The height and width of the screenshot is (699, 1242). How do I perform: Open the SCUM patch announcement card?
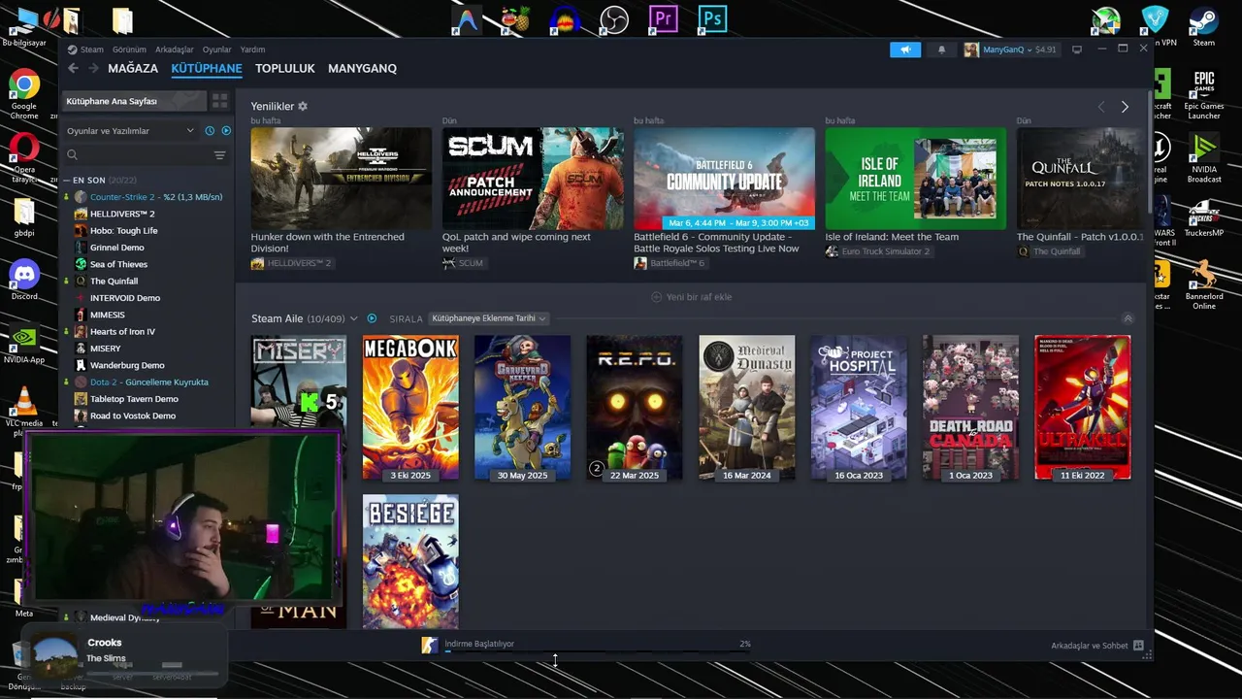pos(533,179)
